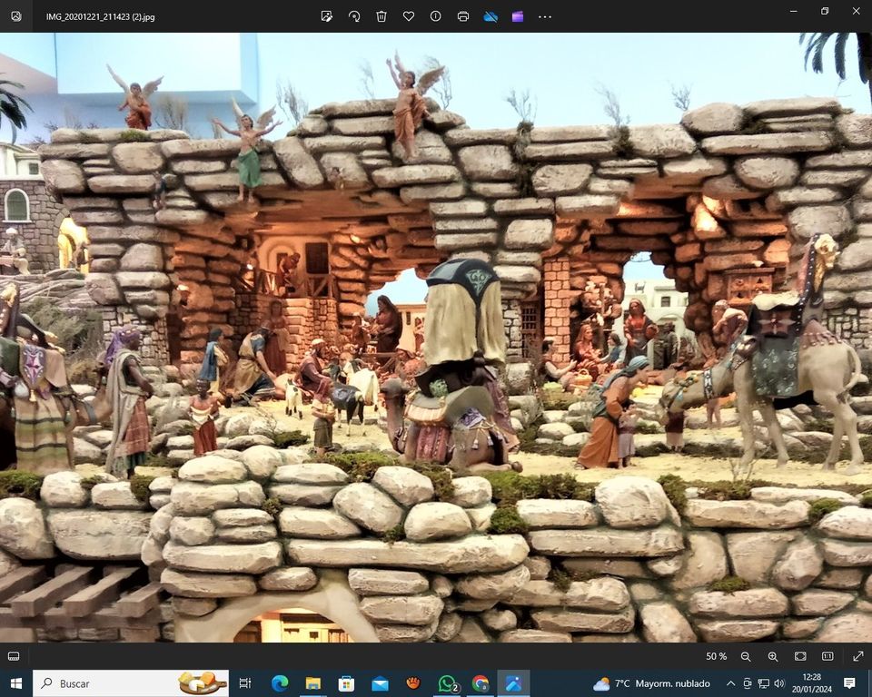Toggle the filmstrip view at bottom-left

[14, 656]
